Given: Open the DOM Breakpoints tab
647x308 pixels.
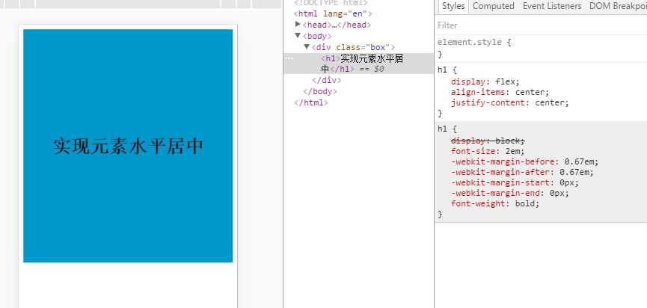Looking at the screenshot, I should click(618, 6).
